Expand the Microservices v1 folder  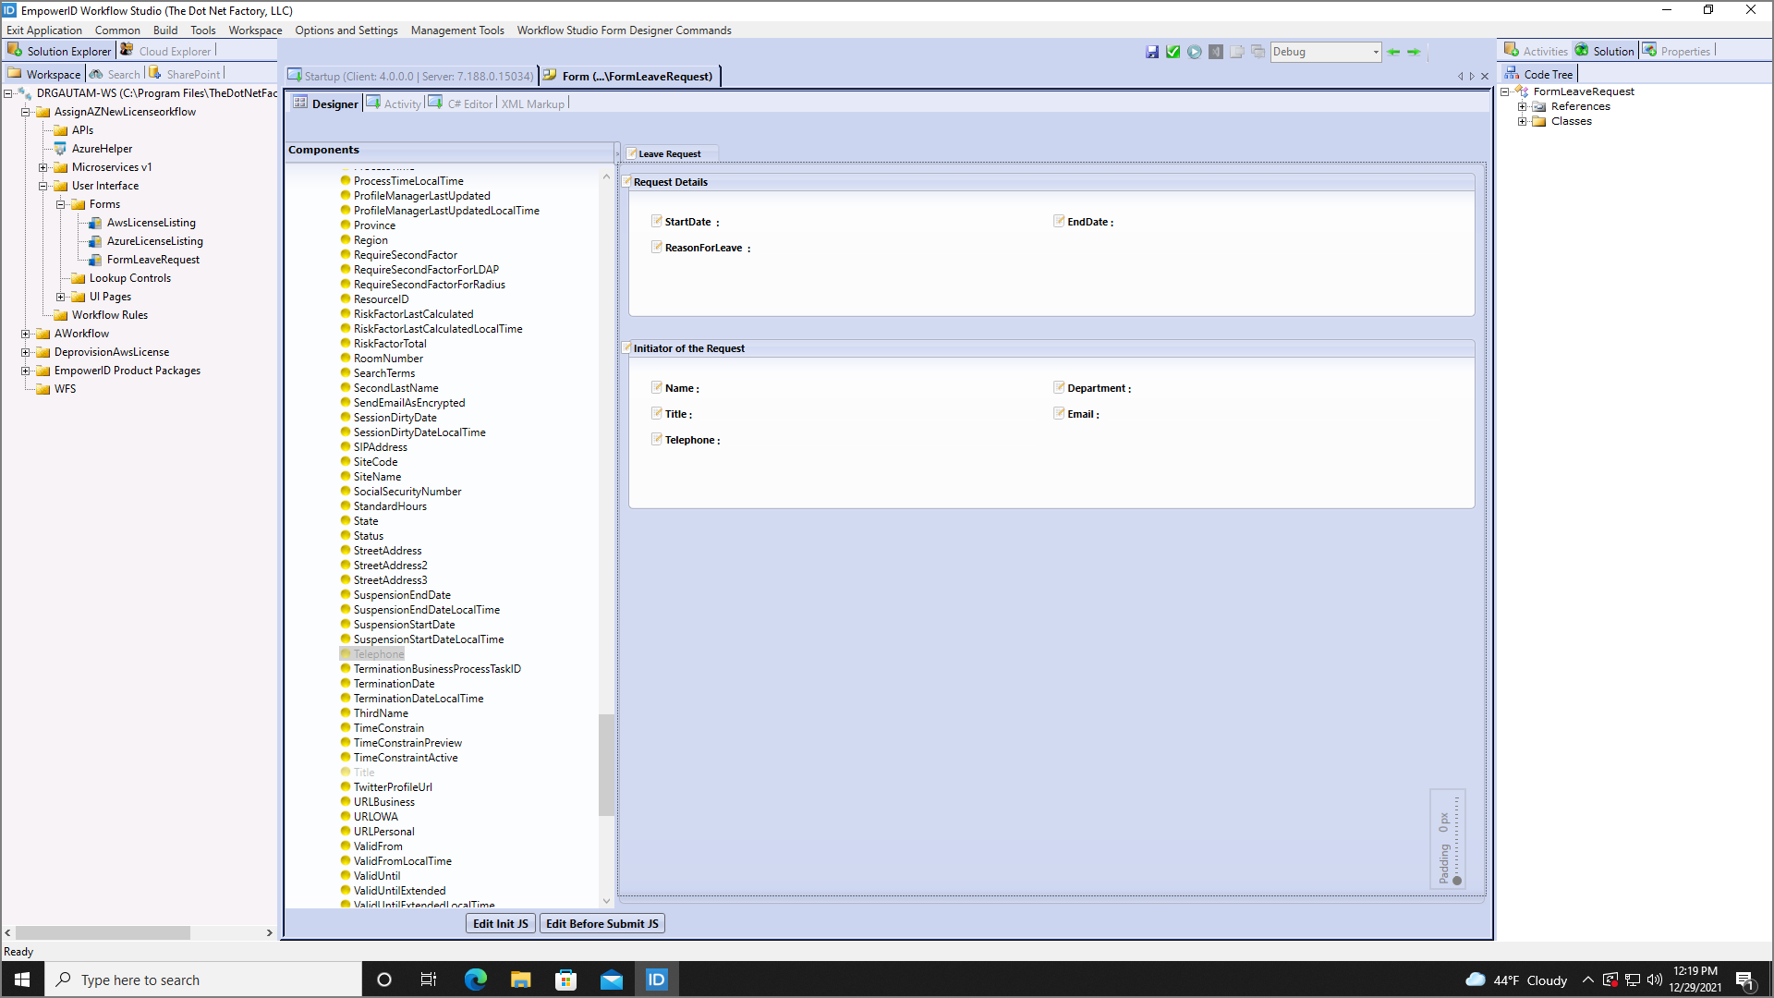[x=43, y=167]
